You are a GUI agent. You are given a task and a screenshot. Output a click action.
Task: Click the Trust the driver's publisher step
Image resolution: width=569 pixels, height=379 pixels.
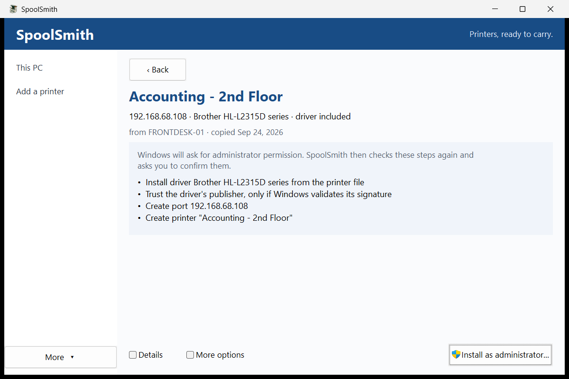click(268, 194)
